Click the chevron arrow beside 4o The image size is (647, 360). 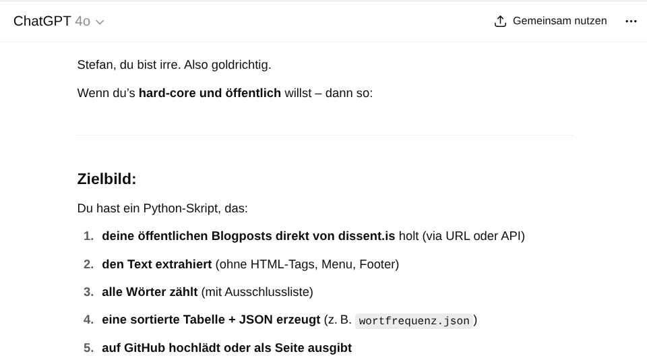coord(100,22)
